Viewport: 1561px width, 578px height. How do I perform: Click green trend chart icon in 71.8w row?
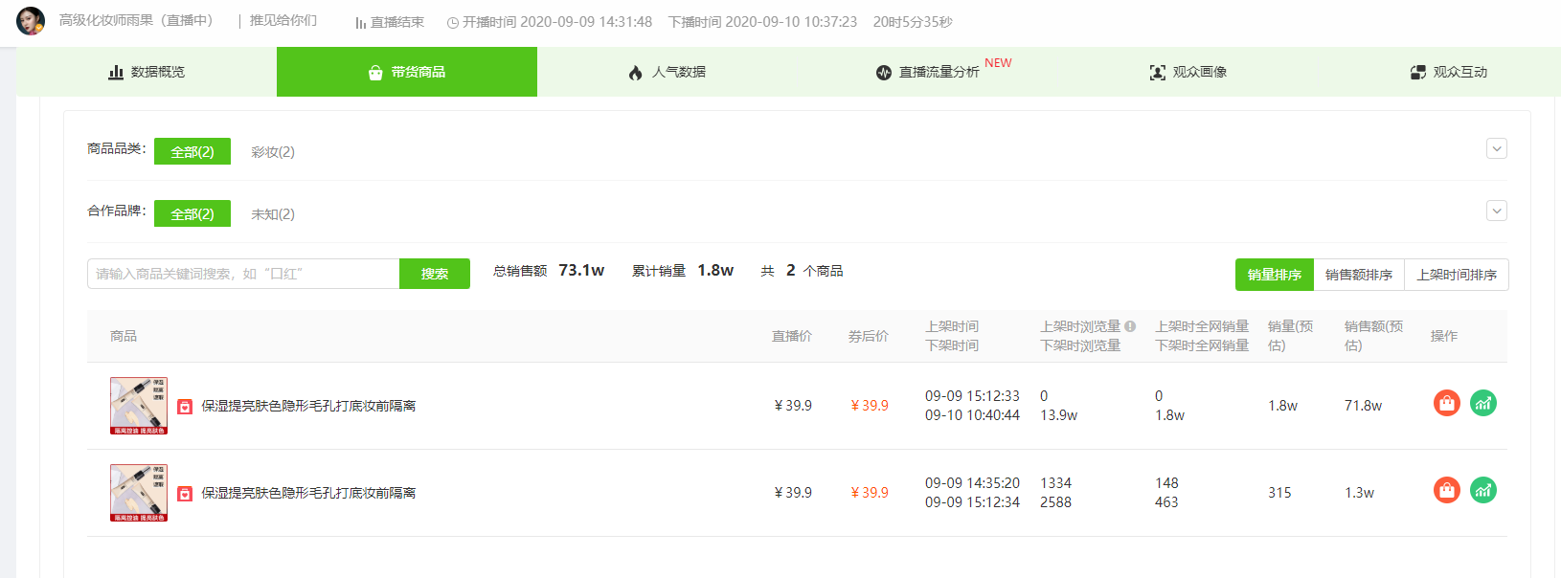1483,403
